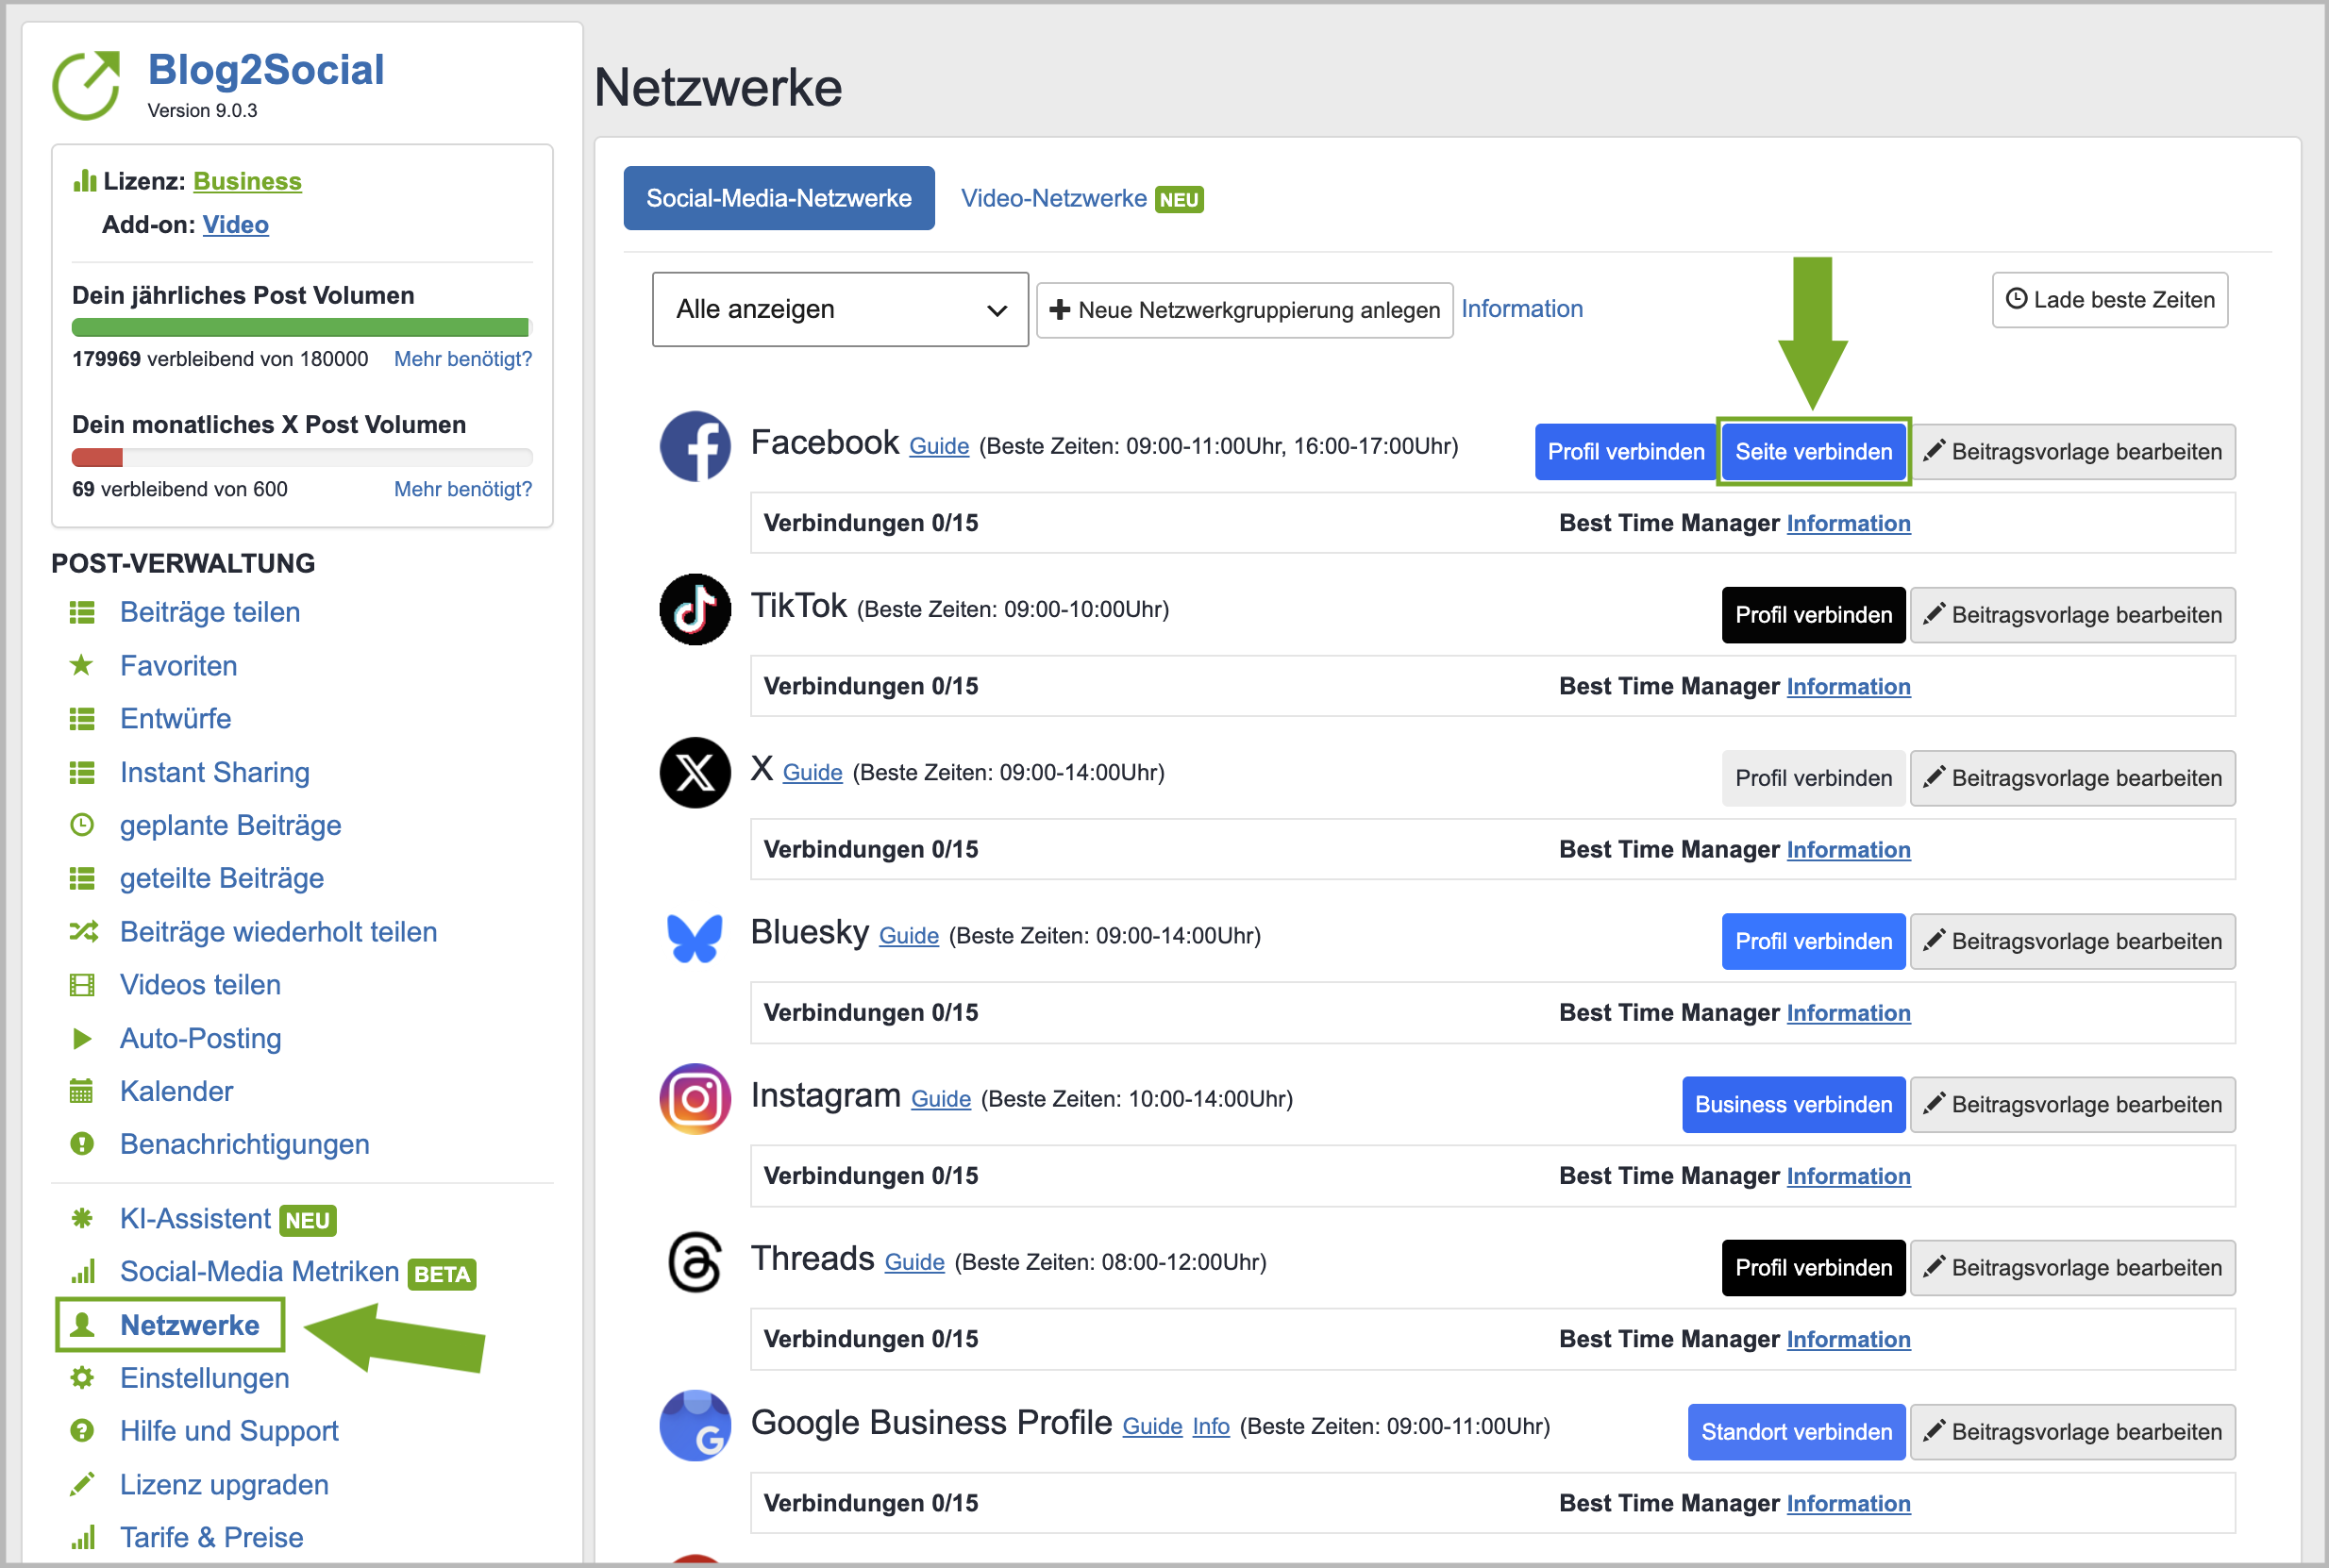The height and width of the screenshot is (1568, 2329).
Task: Click Facebook Seite verbinden button
Action: click(x=1814, y=451)
